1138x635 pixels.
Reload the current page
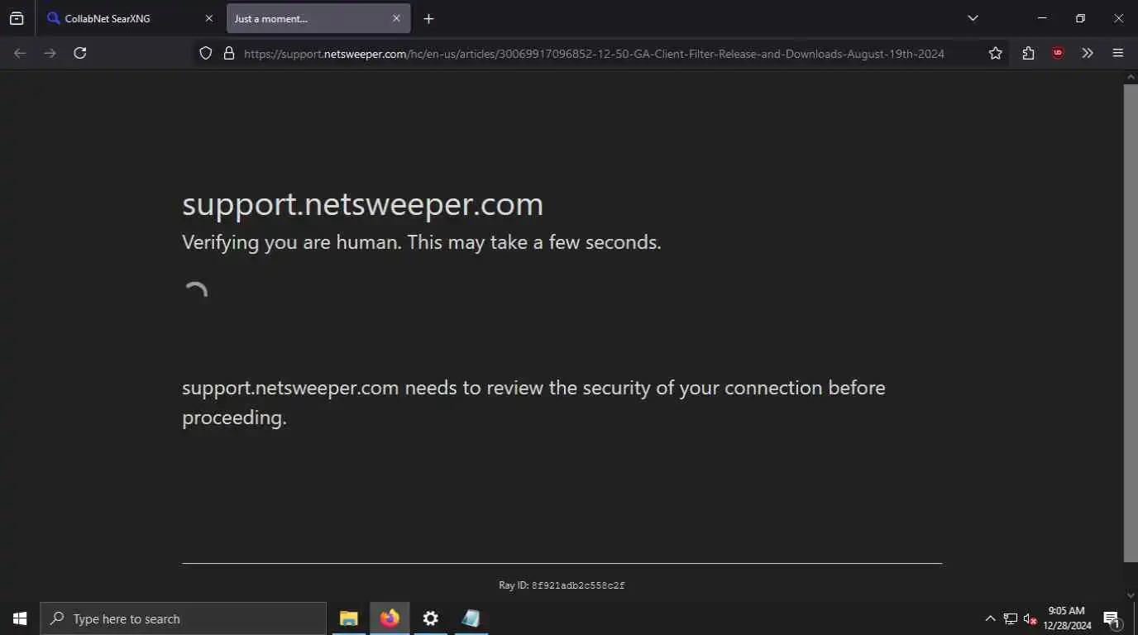(x=80, y=53)
